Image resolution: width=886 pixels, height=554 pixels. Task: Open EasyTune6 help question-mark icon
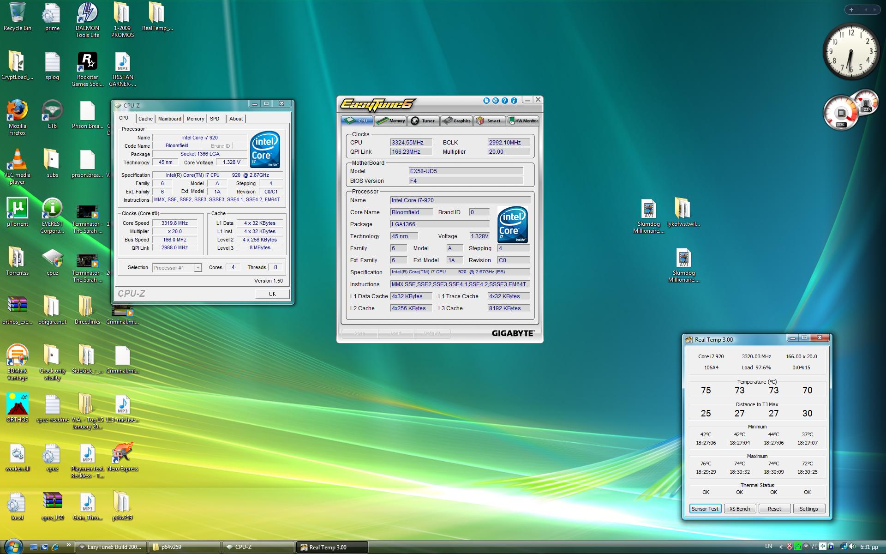click(504, 101)
